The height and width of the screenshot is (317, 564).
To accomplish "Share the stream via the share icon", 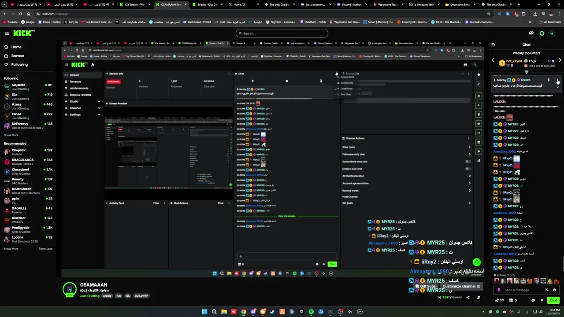I will pyautogui.click(x=468, y=297).
